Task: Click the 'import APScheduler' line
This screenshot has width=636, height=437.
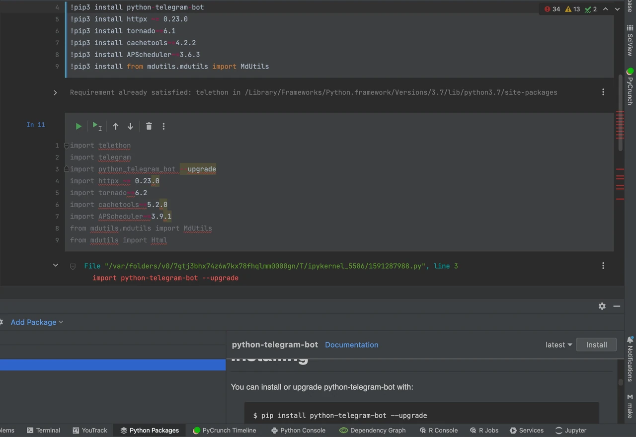Action: click(121, 217)
